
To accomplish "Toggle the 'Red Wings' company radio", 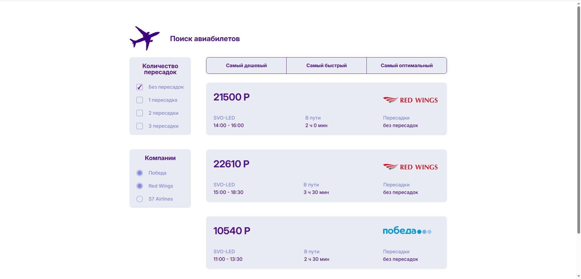I will tap(140, 186).
